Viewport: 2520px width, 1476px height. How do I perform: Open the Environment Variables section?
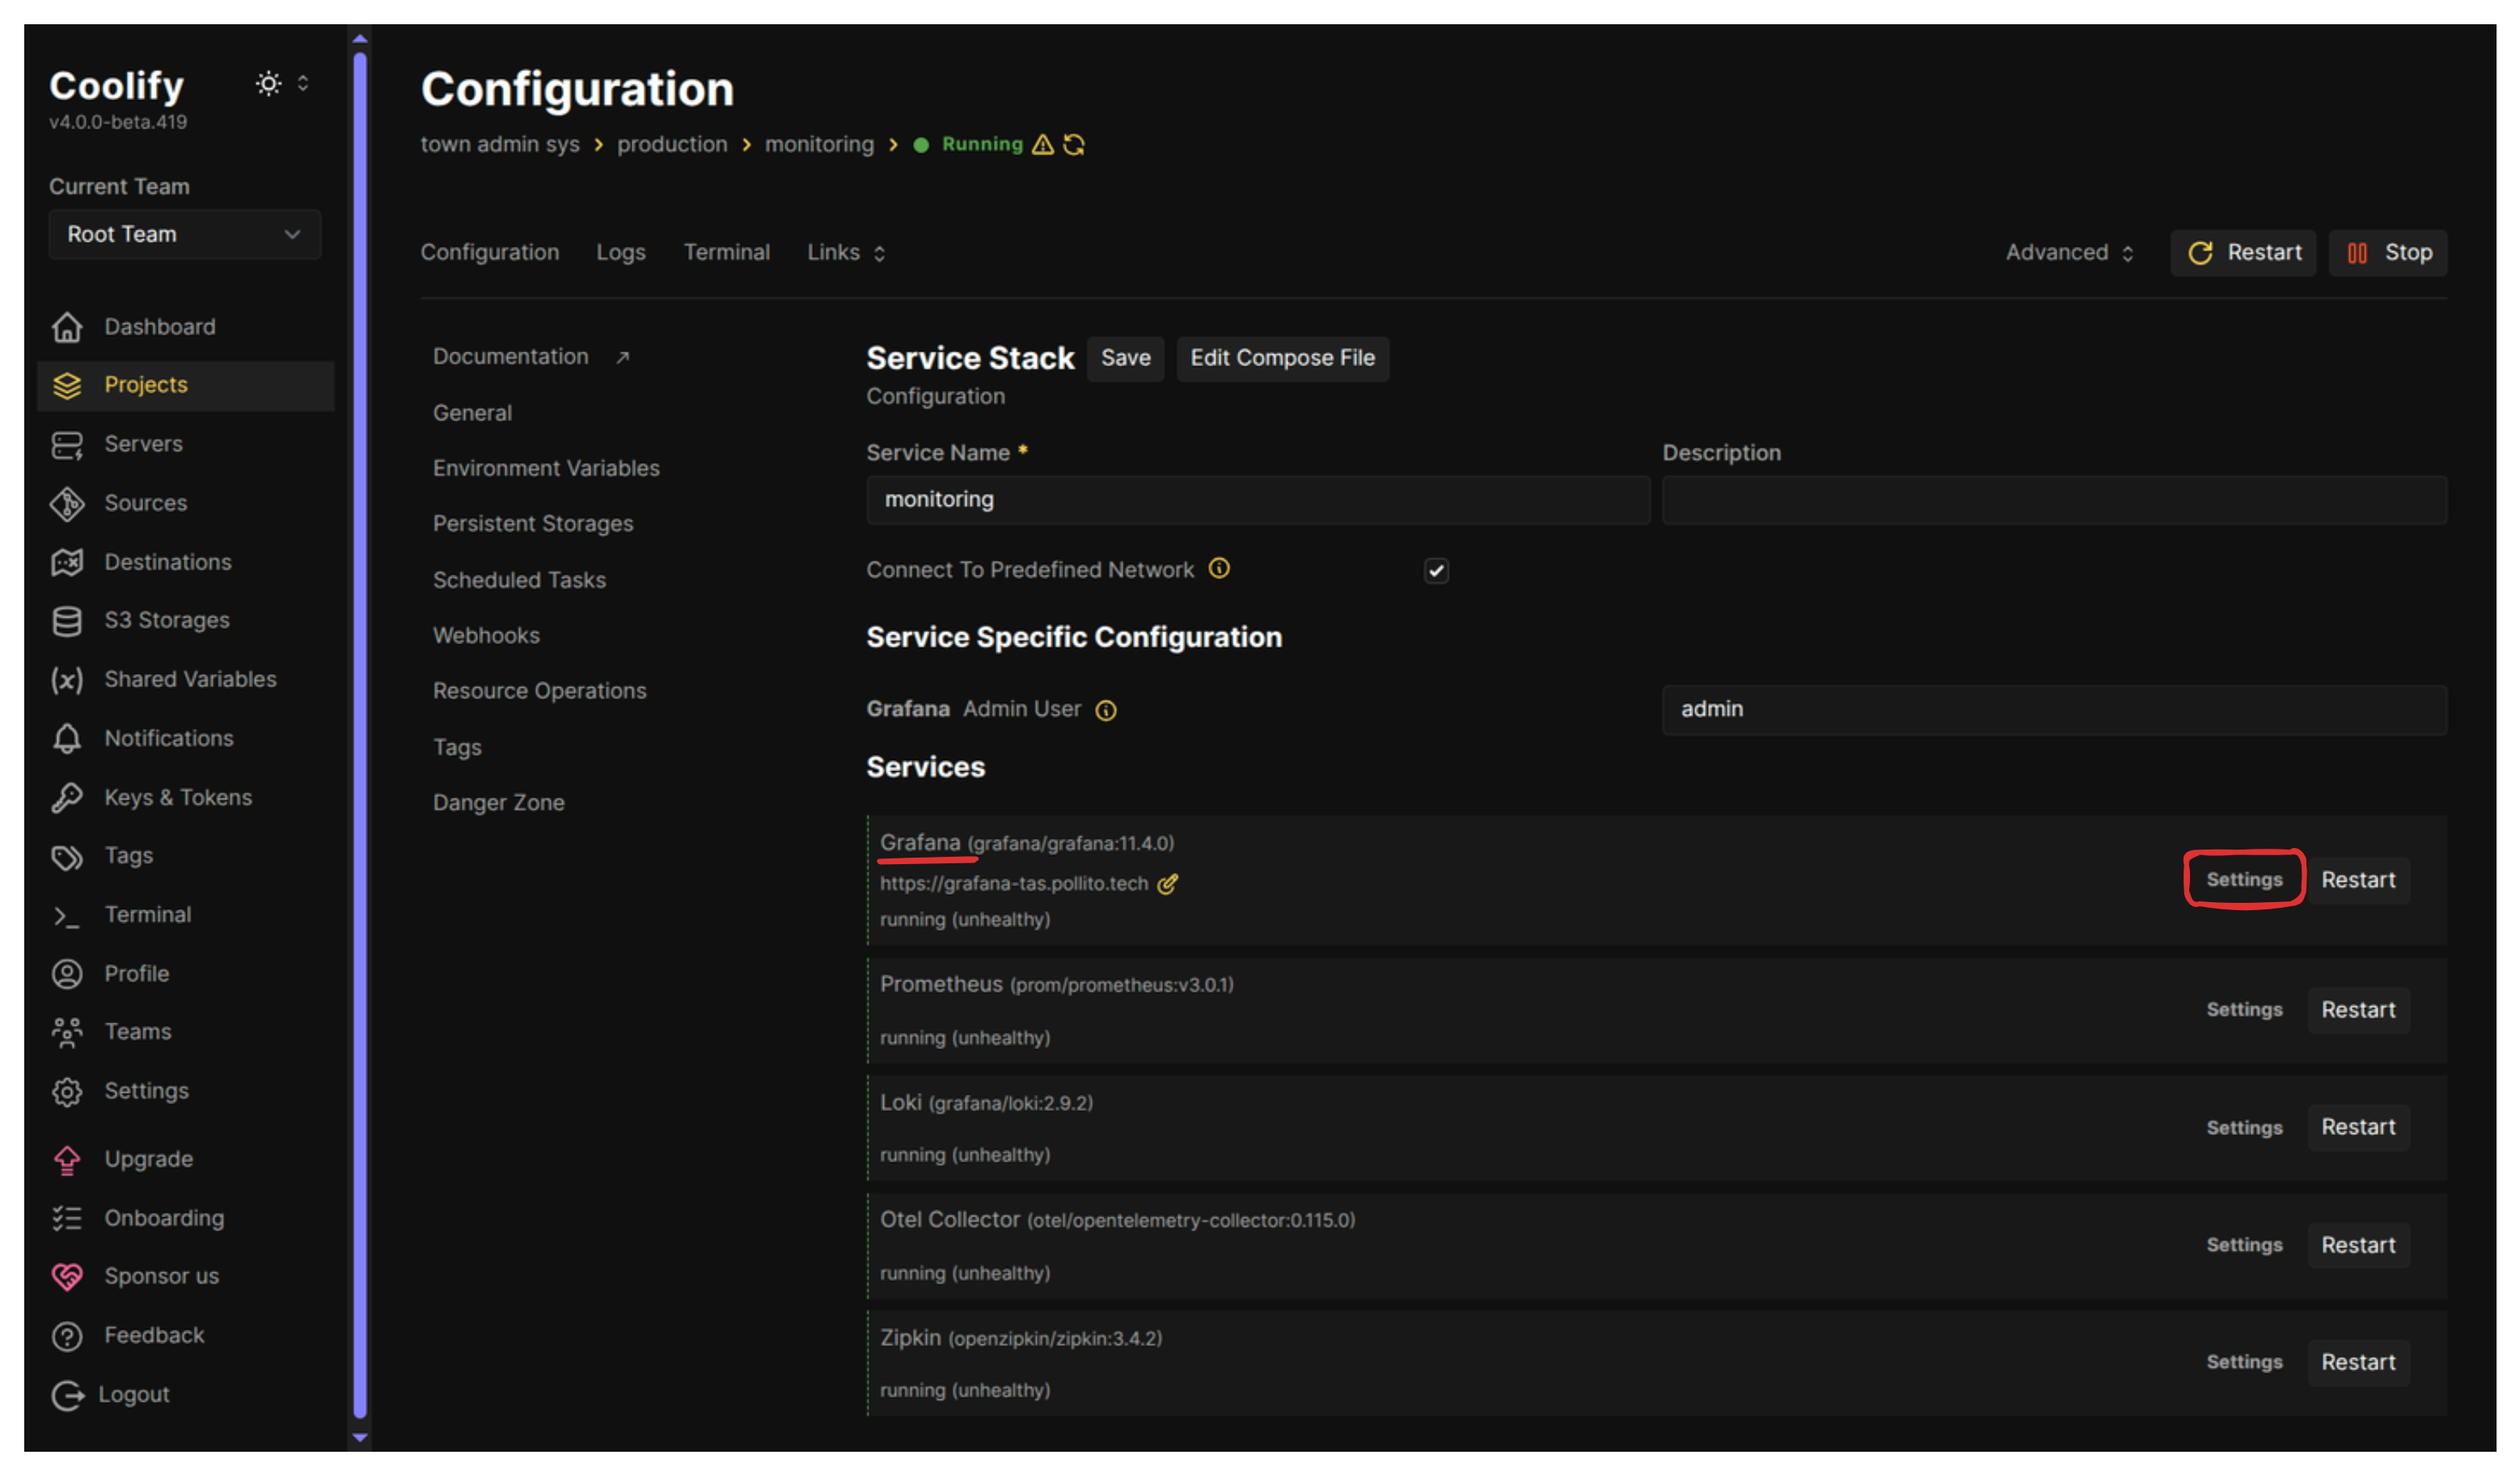(546, 466)
